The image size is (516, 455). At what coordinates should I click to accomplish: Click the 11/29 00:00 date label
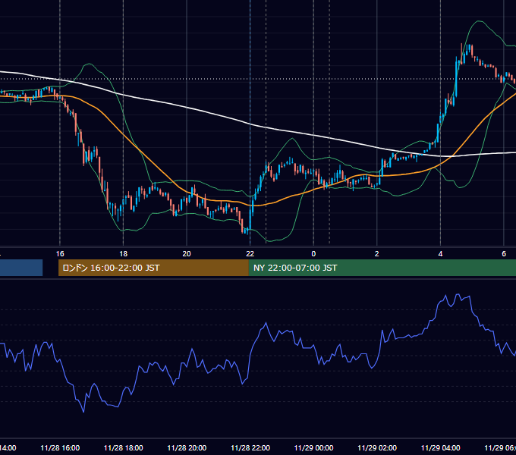[313, 447]
